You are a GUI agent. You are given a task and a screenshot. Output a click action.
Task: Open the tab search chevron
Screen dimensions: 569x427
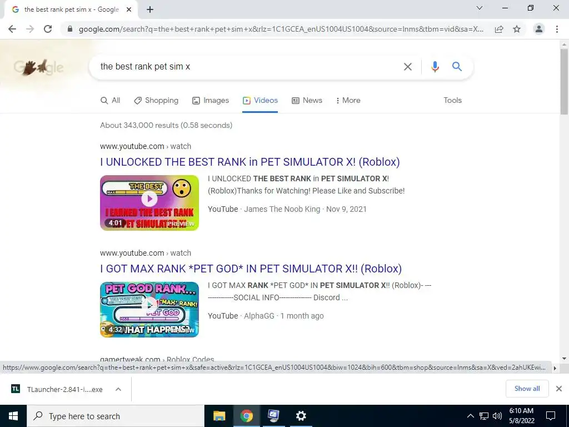pyautogui.click(x=480, y=8)
